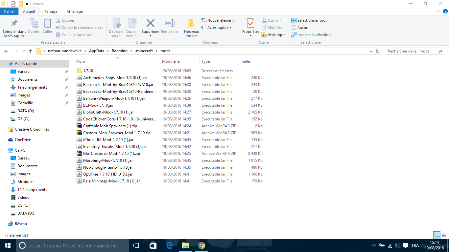Image resolution: width=449 pixels, height=252 pixels.
Task: Click Sélectionner tout
Action: point(309,20)
